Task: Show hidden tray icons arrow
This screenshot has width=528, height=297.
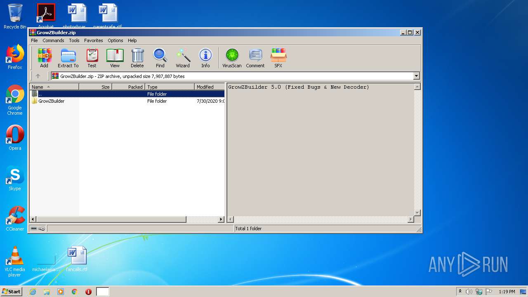Action: point(460,292)
